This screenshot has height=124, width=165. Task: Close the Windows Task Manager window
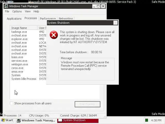pyautogui.click(x=103, y=6)
